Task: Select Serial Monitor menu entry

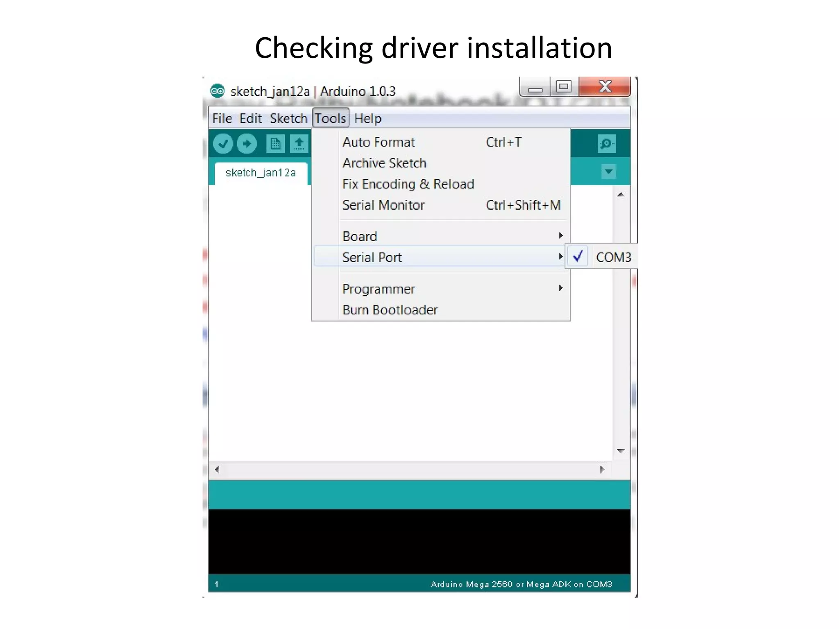Action: coord(442,205)
